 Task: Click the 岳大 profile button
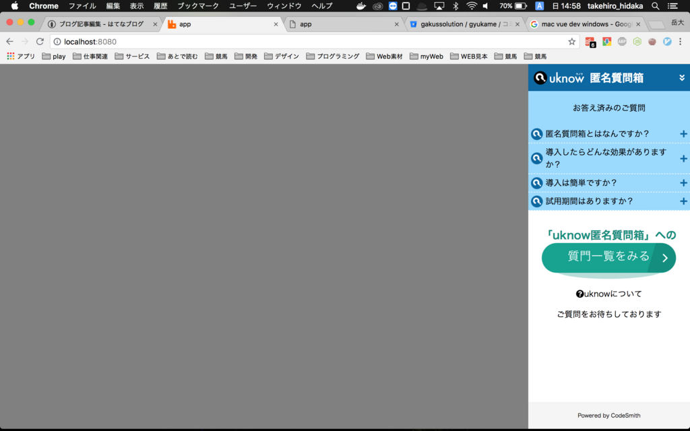(677, 22)
